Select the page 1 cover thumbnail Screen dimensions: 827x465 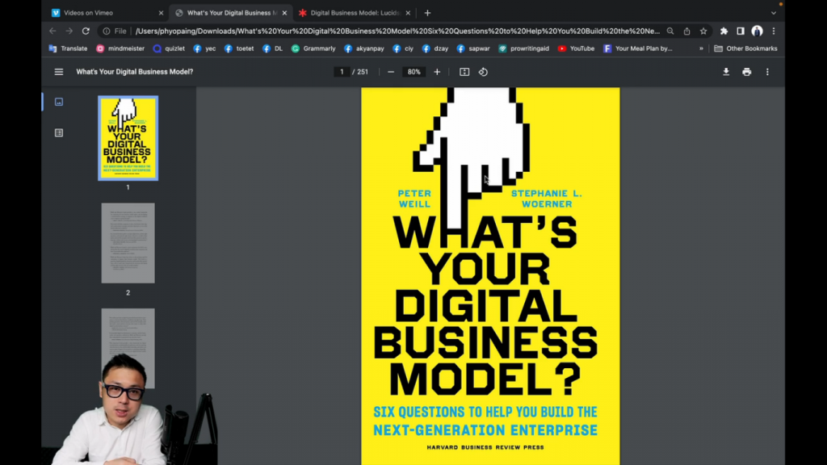click(x=128, y=138)
